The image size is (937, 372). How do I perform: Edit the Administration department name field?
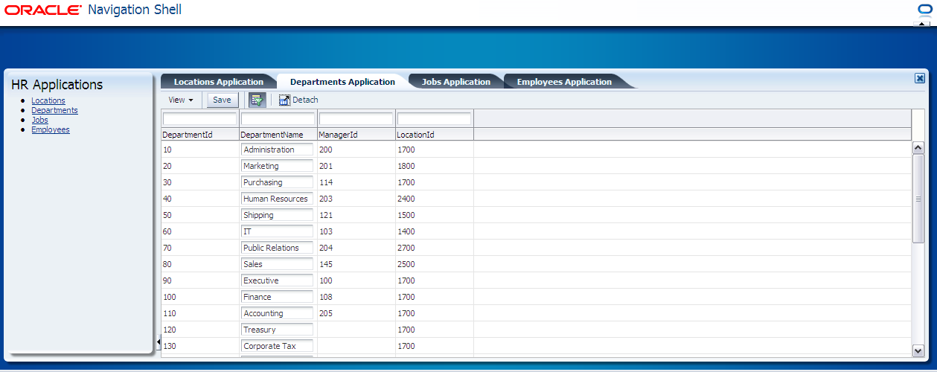pyautogui.click(x=277, y=150)
